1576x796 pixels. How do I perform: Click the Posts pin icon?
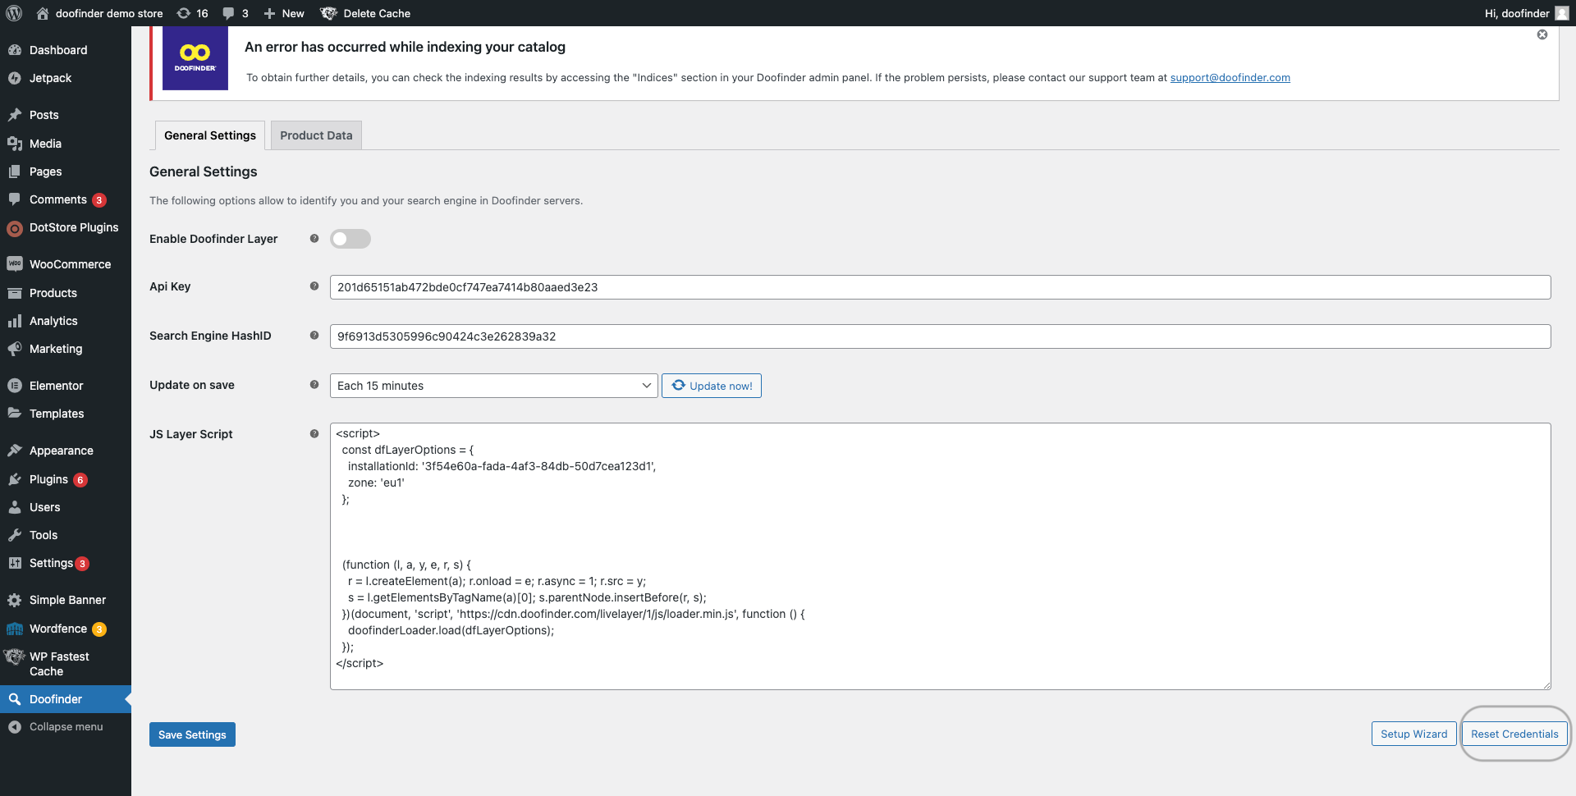tap(15, 115)
